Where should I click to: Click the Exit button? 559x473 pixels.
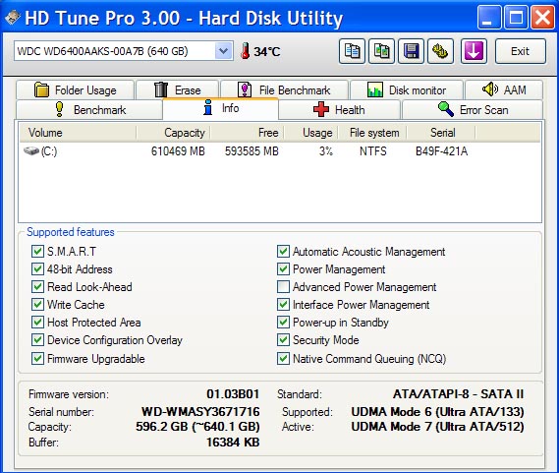point(520,51)
